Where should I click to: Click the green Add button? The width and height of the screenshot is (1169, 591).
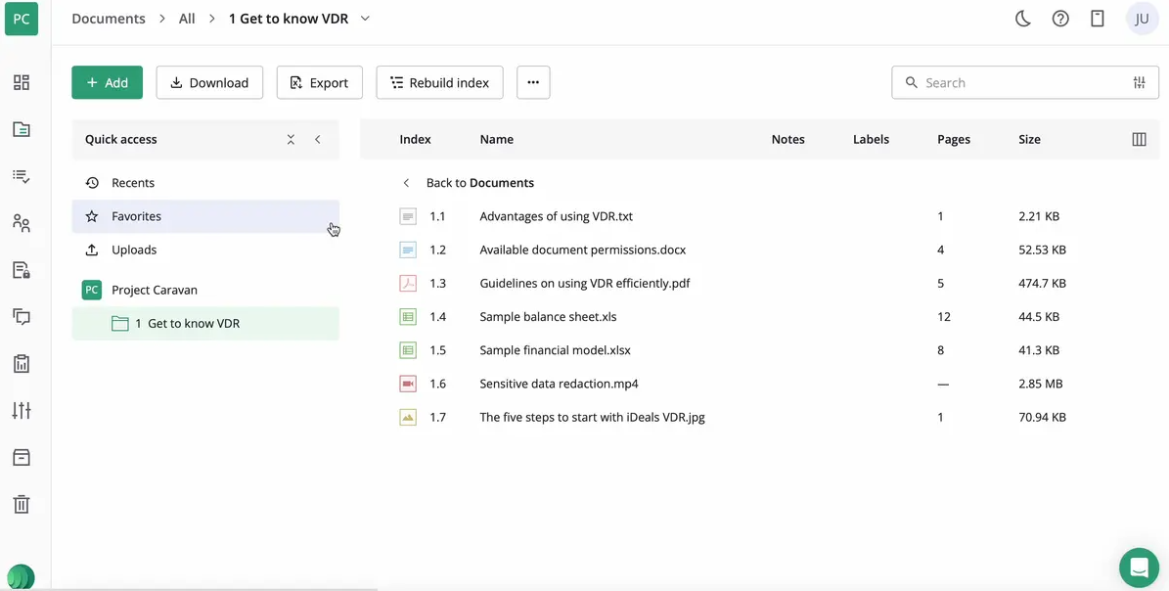(x=107, y=82)
